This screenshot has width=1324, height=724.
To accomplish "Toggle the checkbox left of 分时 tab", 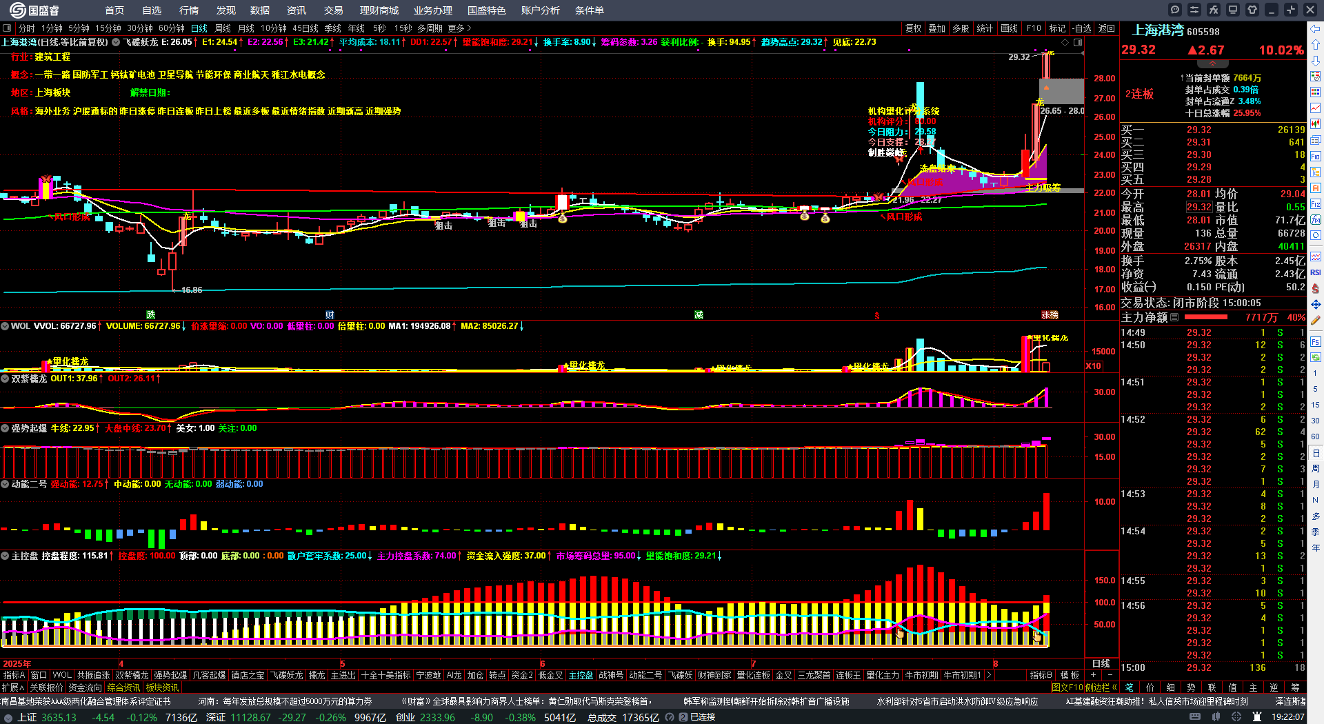I will tap(7, 28).
